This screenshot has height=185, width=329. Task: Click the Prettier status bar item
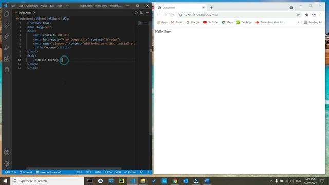click(130, 172)
